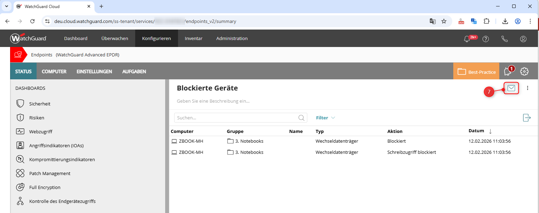Expand the Filter dropdown
Screen dimensions: 539x213
[325, 118]
